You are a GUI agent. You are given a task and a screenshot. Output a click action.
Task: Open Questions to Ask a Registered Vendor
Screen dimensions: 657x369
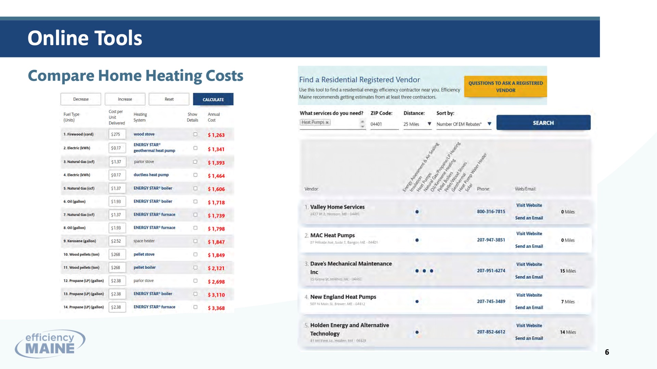point(505,86)
